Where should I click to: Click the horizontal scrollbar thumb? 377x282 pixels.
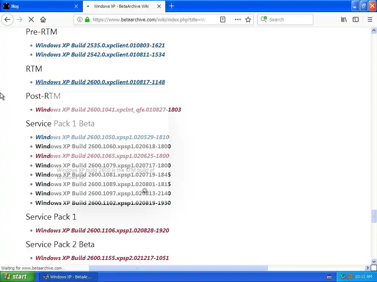[x=178, y=268]
